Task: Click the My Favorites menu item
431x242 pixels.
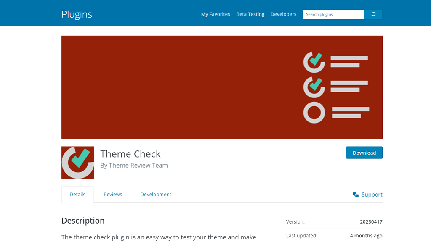Action: tap(215, 14)
